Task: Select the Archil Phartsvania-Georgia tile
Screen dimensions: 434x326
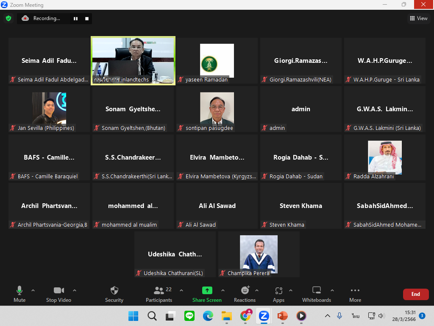Action: click(x=49, y=206)
